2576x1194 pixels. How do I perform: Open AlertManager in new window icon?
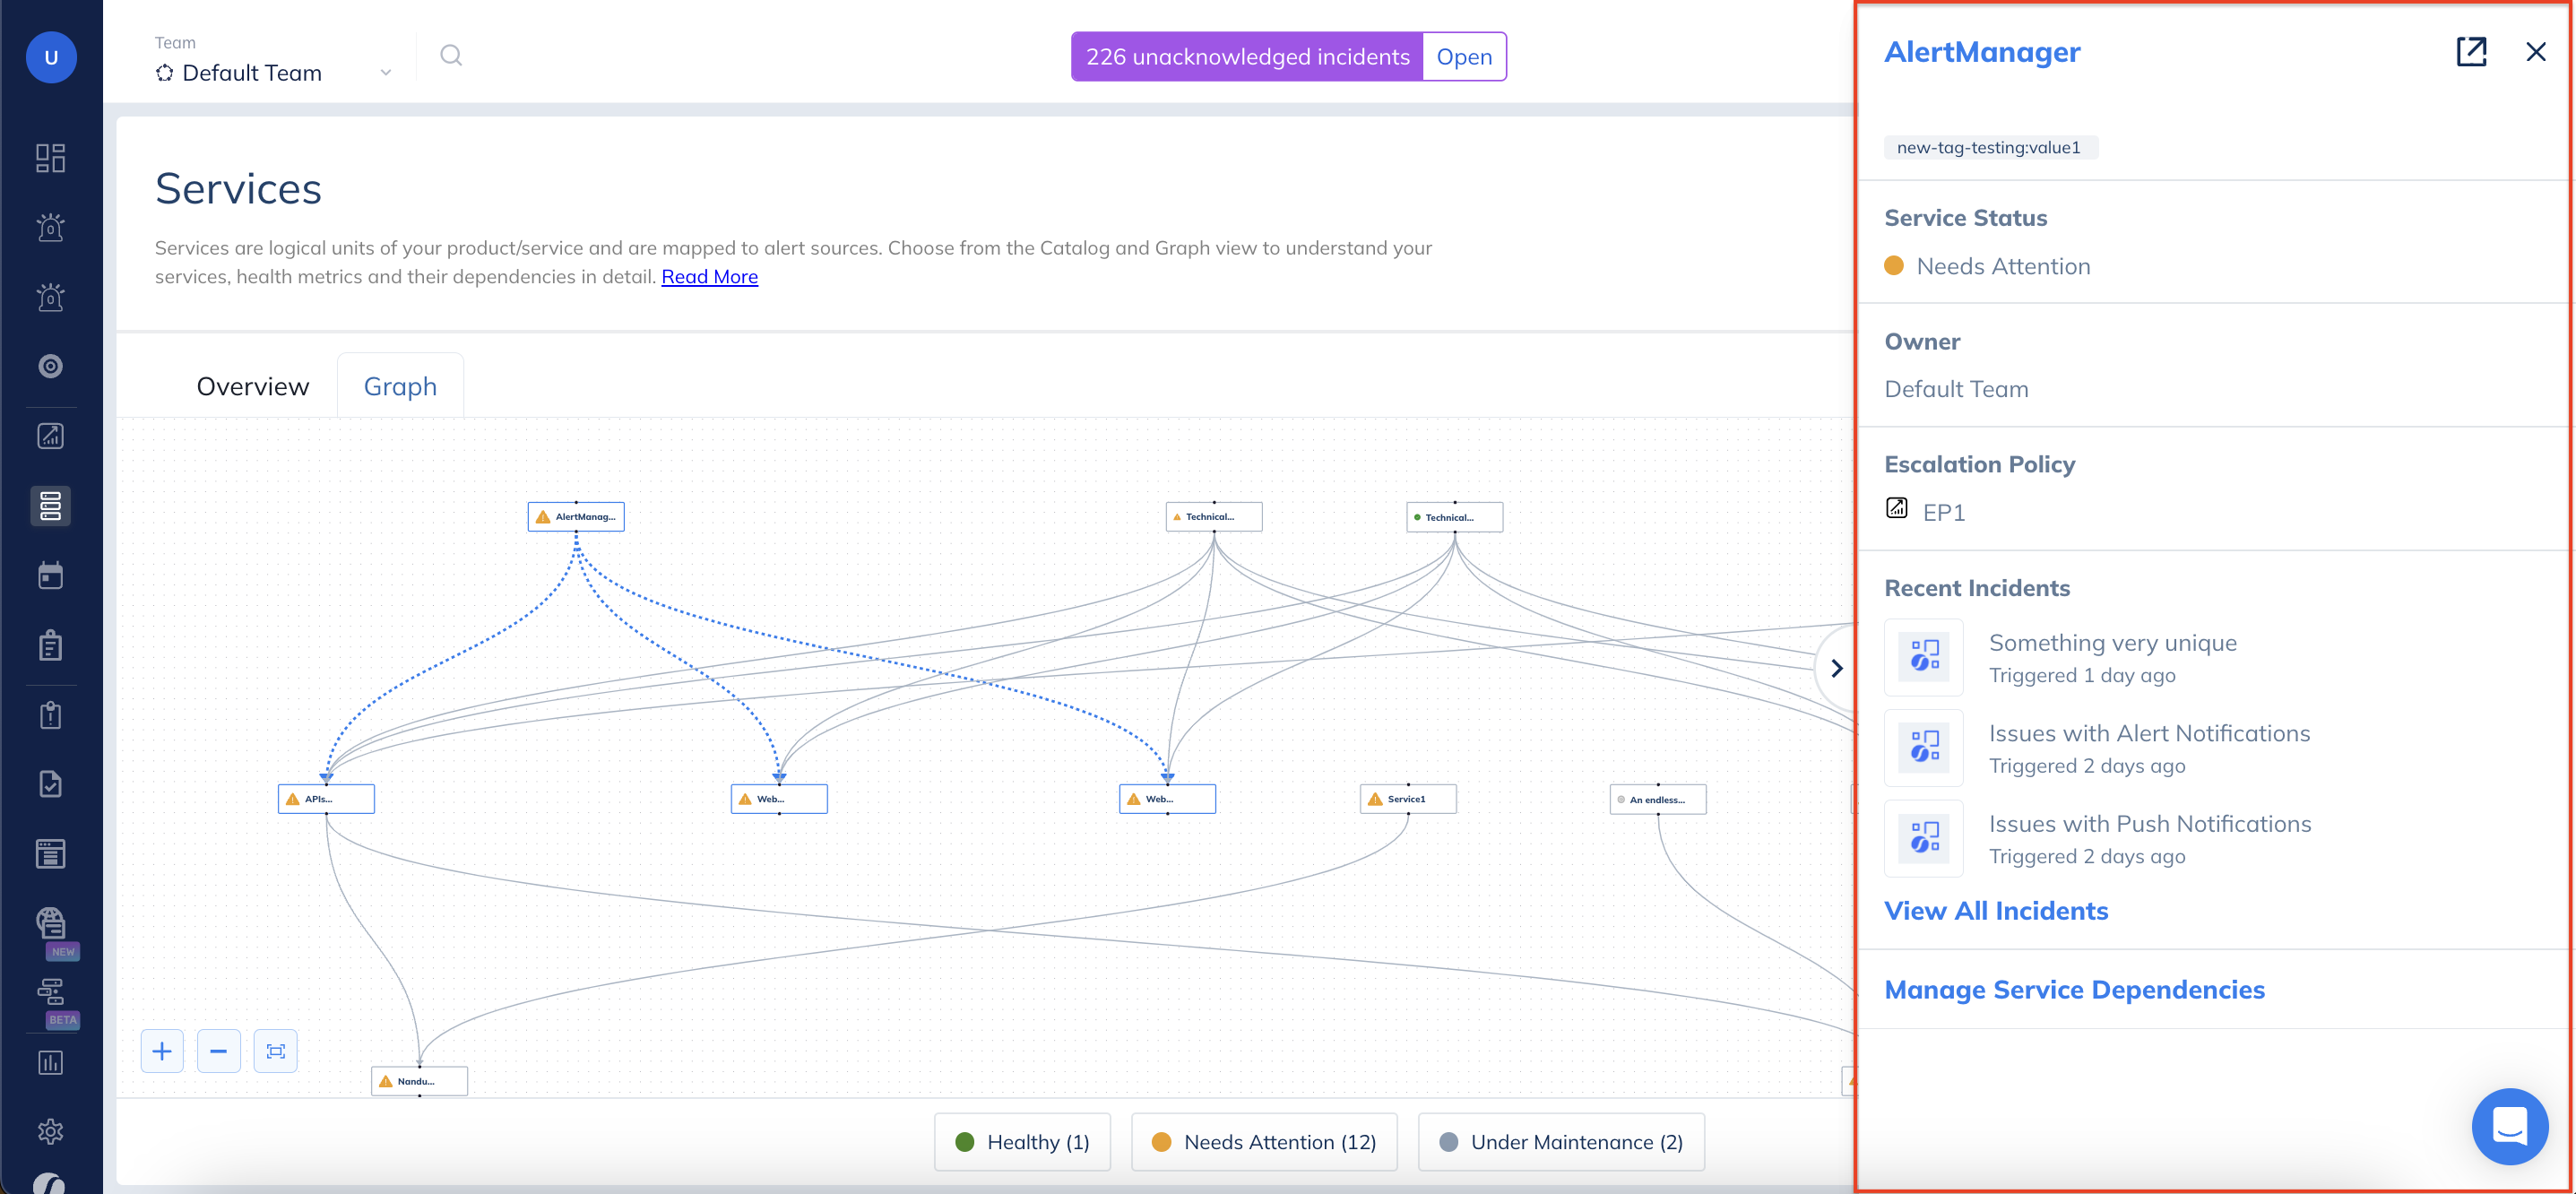click(2470, 52)
